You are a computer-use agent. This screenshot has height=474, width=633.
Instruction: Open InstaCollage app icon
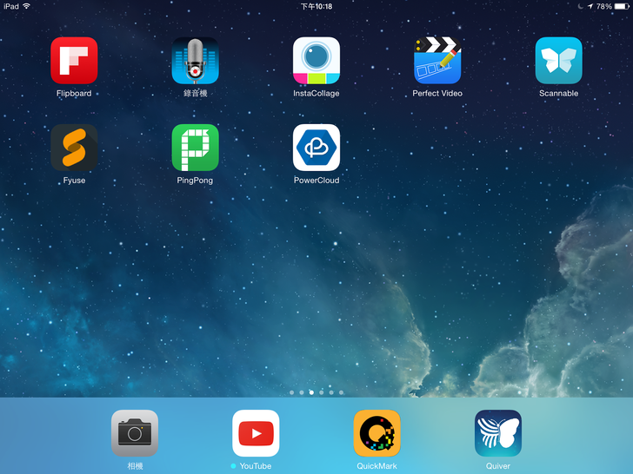tap(316, 61)
